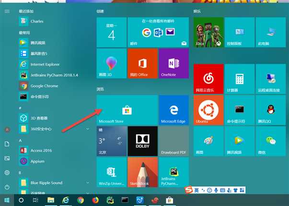This screenshot has width=289, height=206.
Task: Open File Explorer on taskbar
Action: (x=51, y=200)
